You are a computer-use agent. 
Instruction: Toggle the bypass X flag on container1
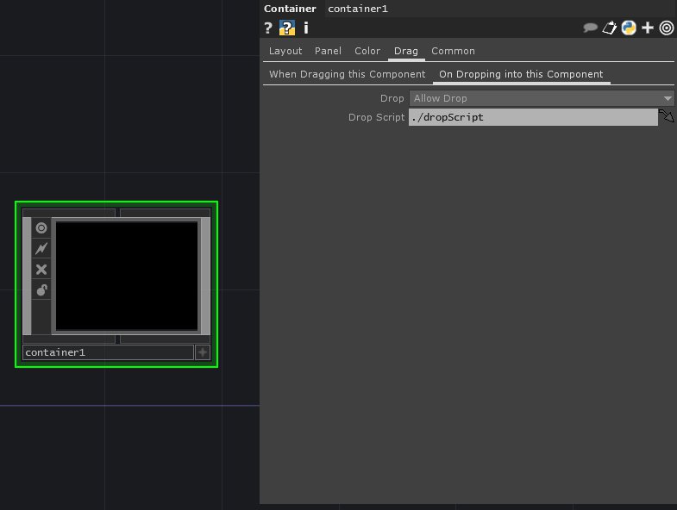coord(41,270)
